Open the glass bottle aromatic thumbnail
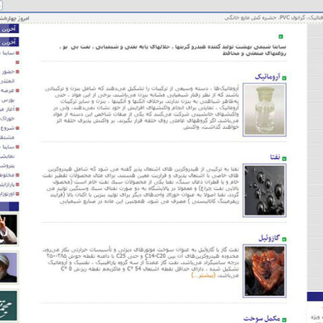 point(264,110)
